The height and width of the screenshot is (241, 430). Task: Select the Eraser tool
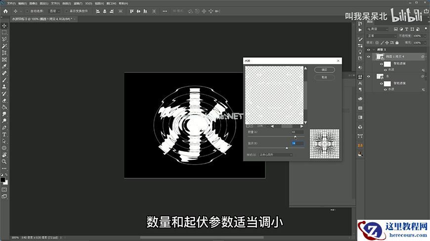pos(4,101)
